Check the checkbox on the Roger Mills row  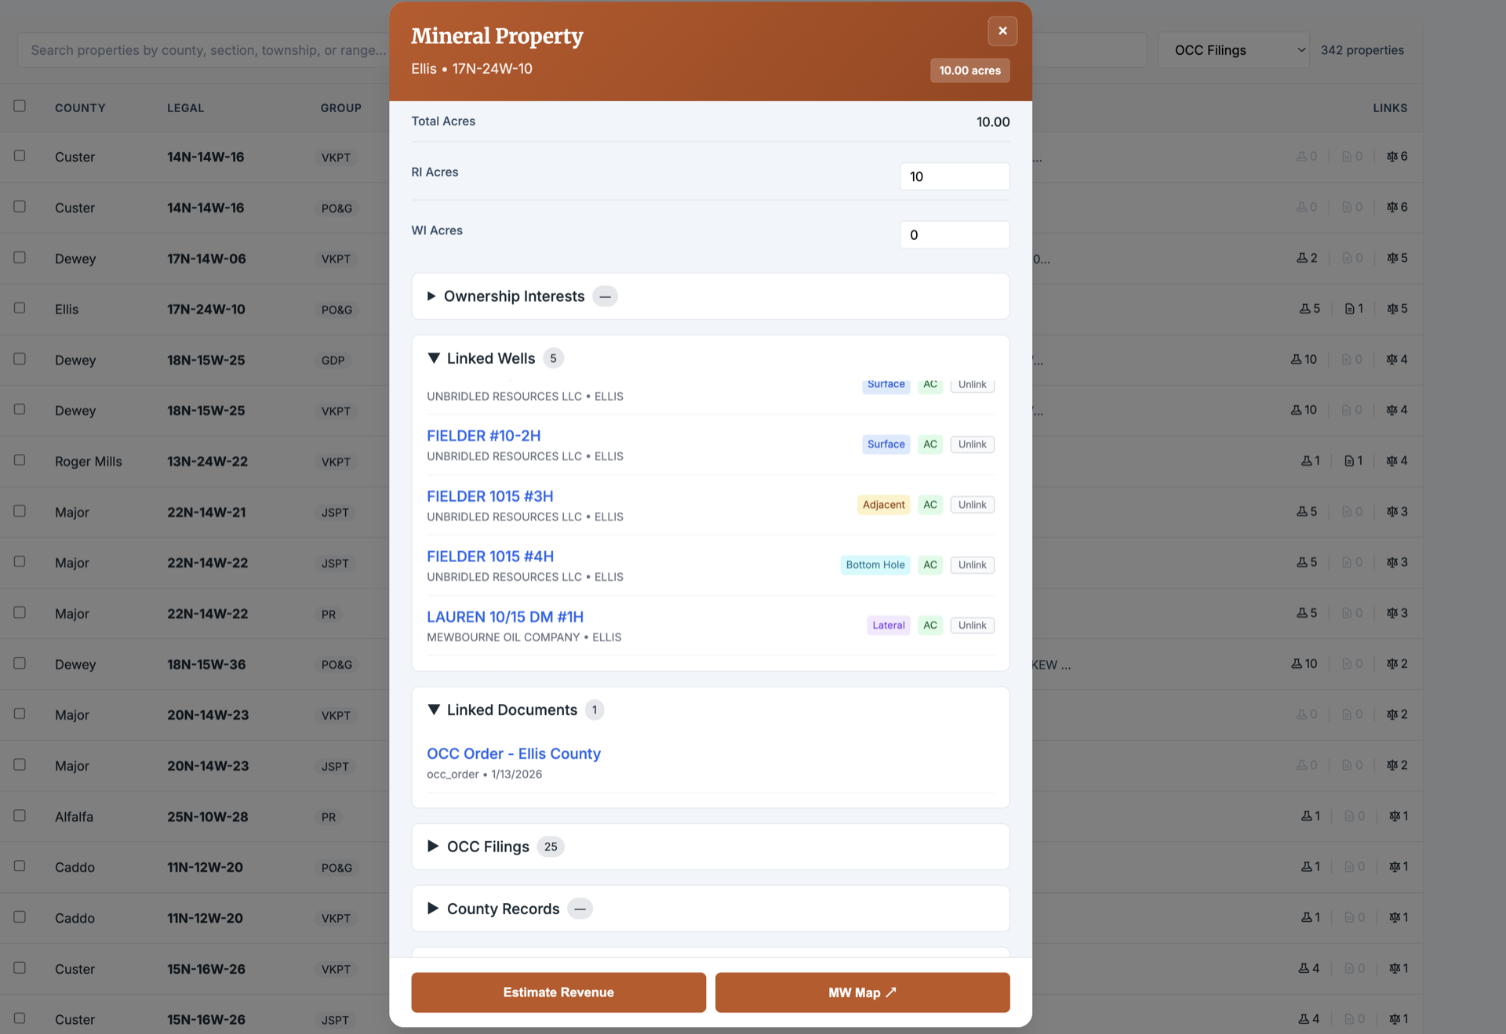[x=20, y=461]
